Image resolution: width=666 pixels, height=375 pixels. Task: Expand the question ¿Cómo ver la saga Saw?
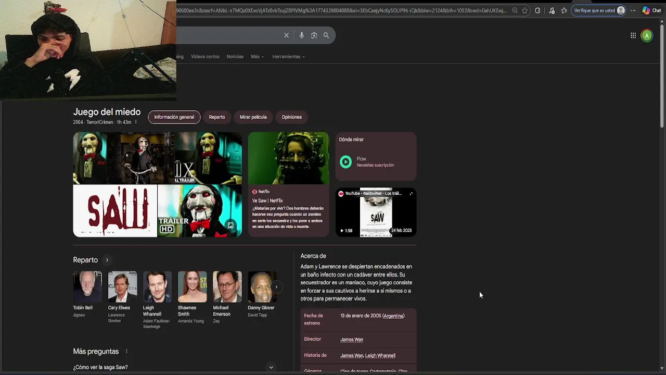coord(176,367)
